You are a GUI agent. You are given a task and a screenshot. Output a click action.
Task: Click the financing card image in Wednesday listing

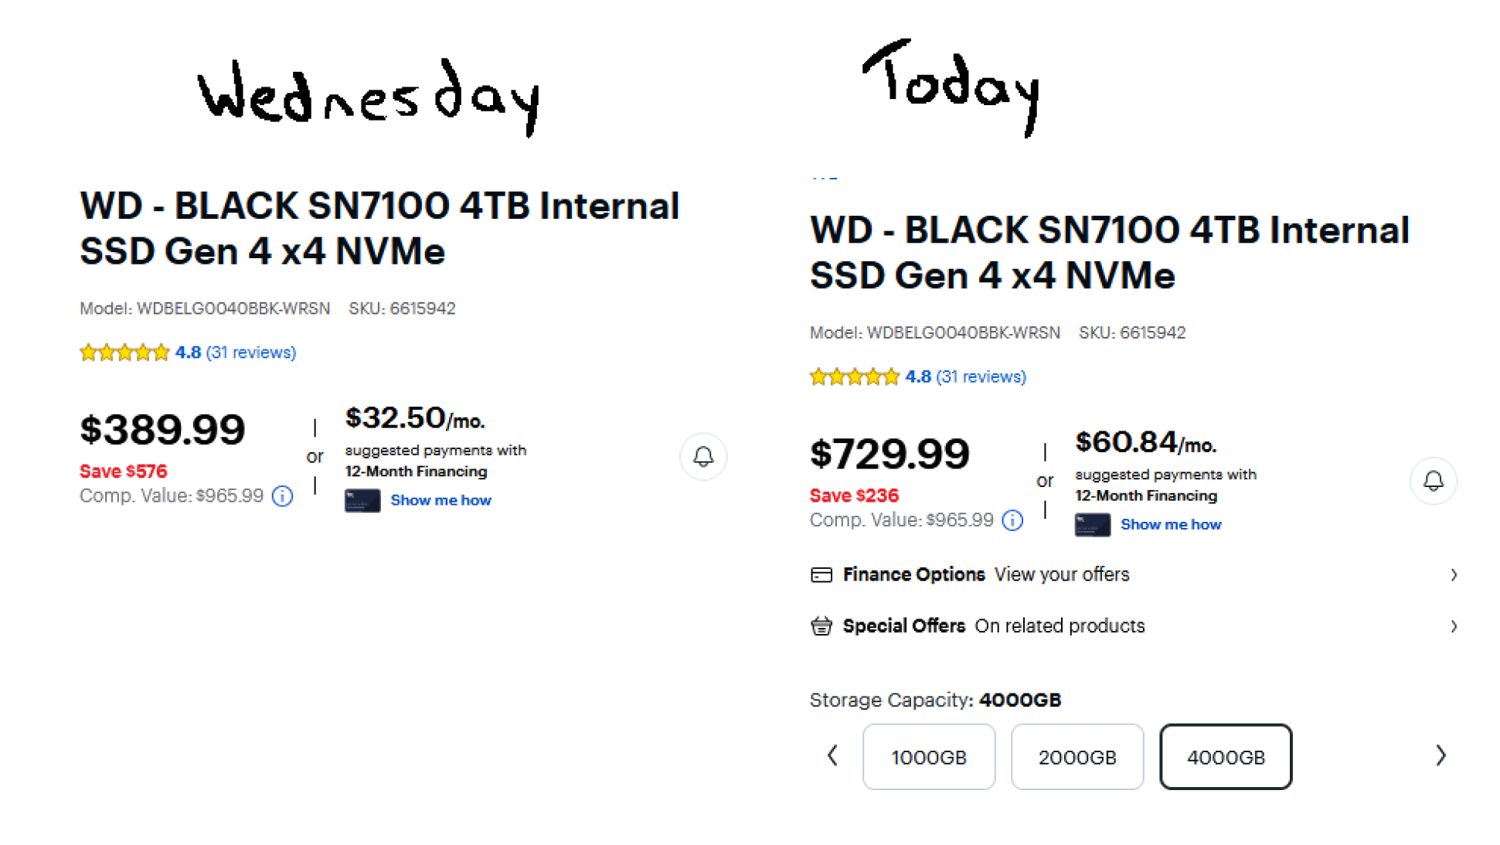362,500
